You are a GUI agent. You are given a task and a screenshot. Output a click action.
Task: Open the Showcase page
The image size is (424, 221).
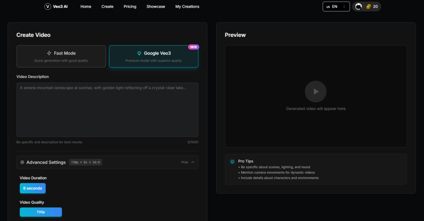tap(156, 7)
